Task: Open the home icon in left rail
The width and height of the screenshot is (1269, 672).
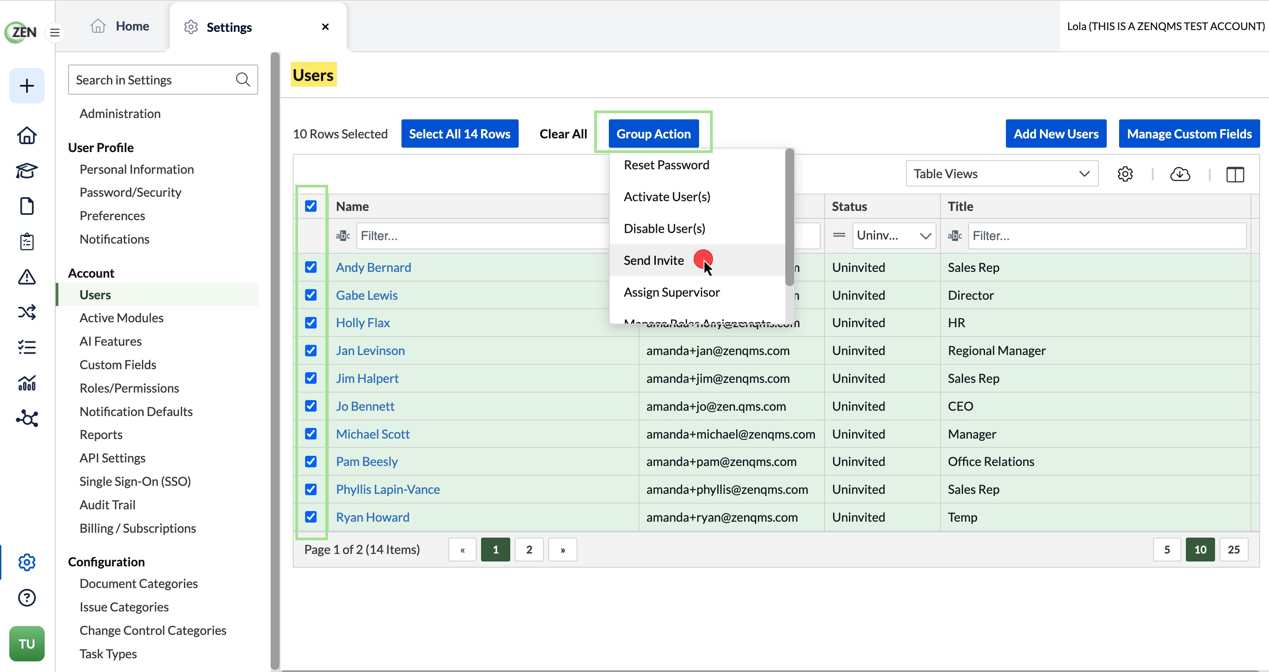Action: [27, 135]
